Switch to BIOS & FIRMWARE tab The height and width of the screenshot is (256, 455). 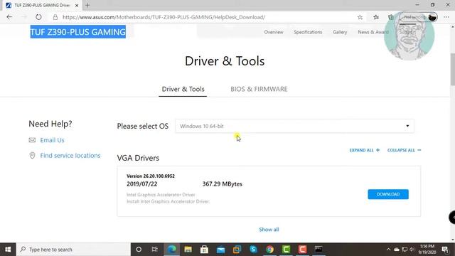point(259,89)
